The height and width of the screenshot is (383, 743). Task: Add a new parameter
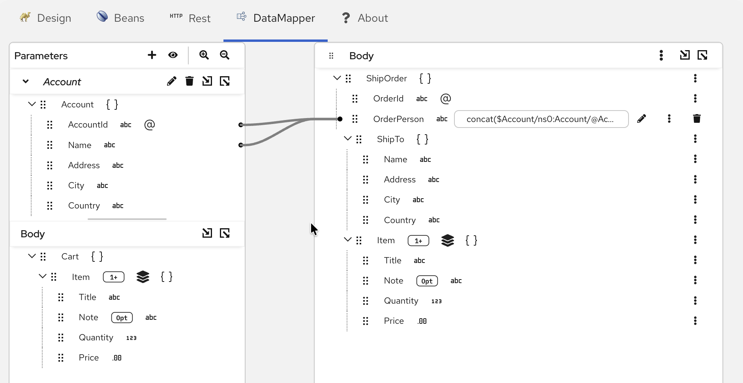152,55
